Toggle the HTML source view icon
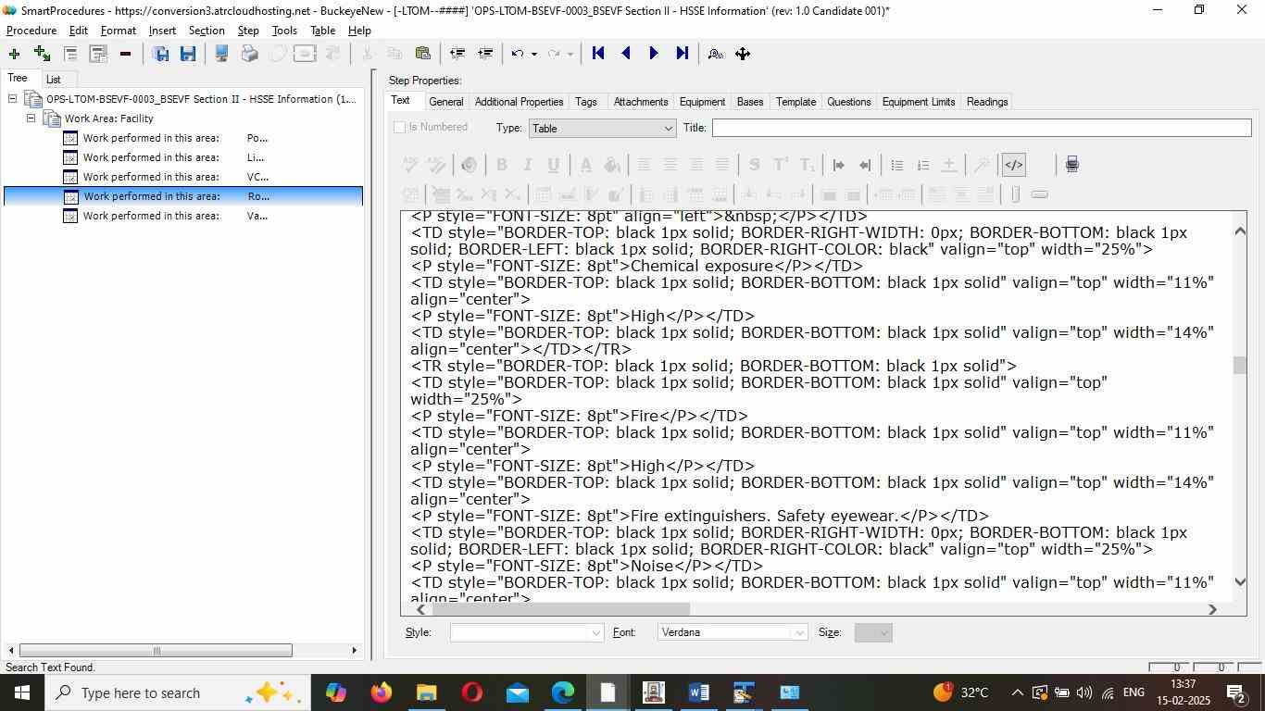This screenshot has width=1265, height=711. pos(1013,165)
